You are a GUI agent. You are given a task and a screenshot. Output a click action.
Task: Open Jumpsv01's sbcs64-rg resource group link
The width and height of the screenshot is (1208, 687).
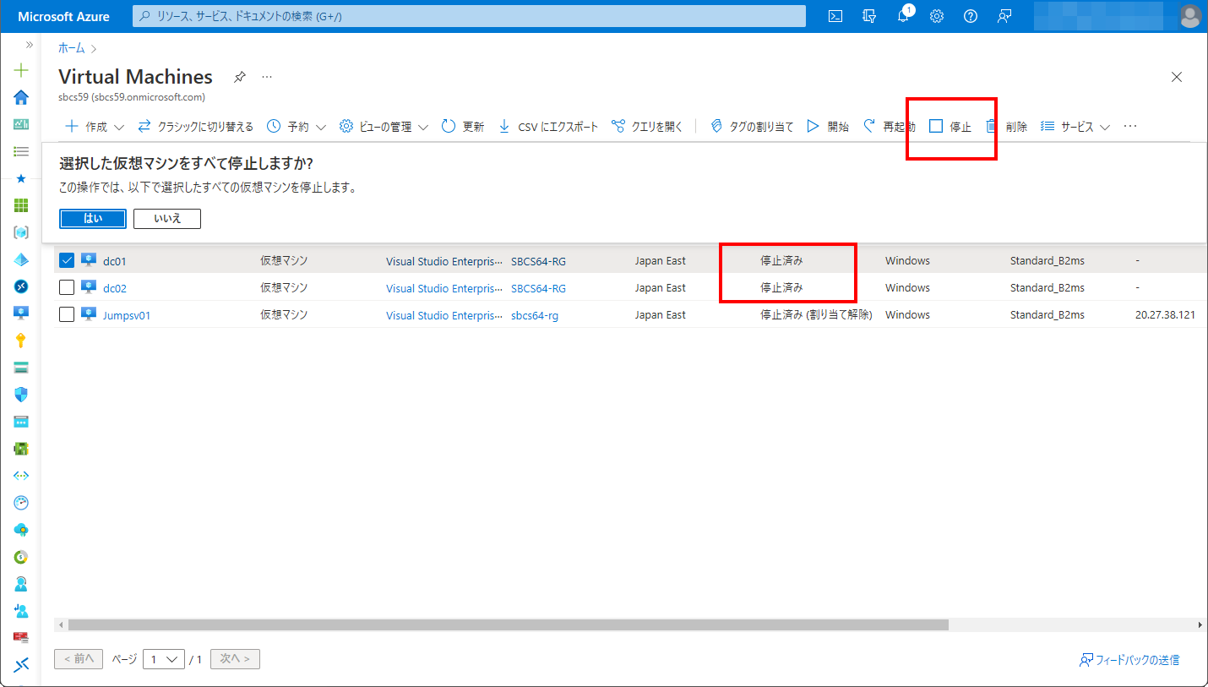tap(535, 315)
